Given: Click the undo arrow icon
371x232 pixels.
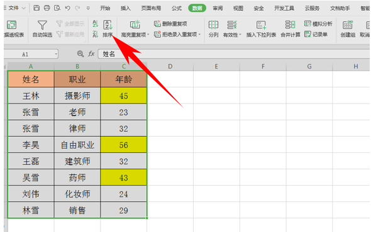Looking at the screenshot, I should point(68,8).
